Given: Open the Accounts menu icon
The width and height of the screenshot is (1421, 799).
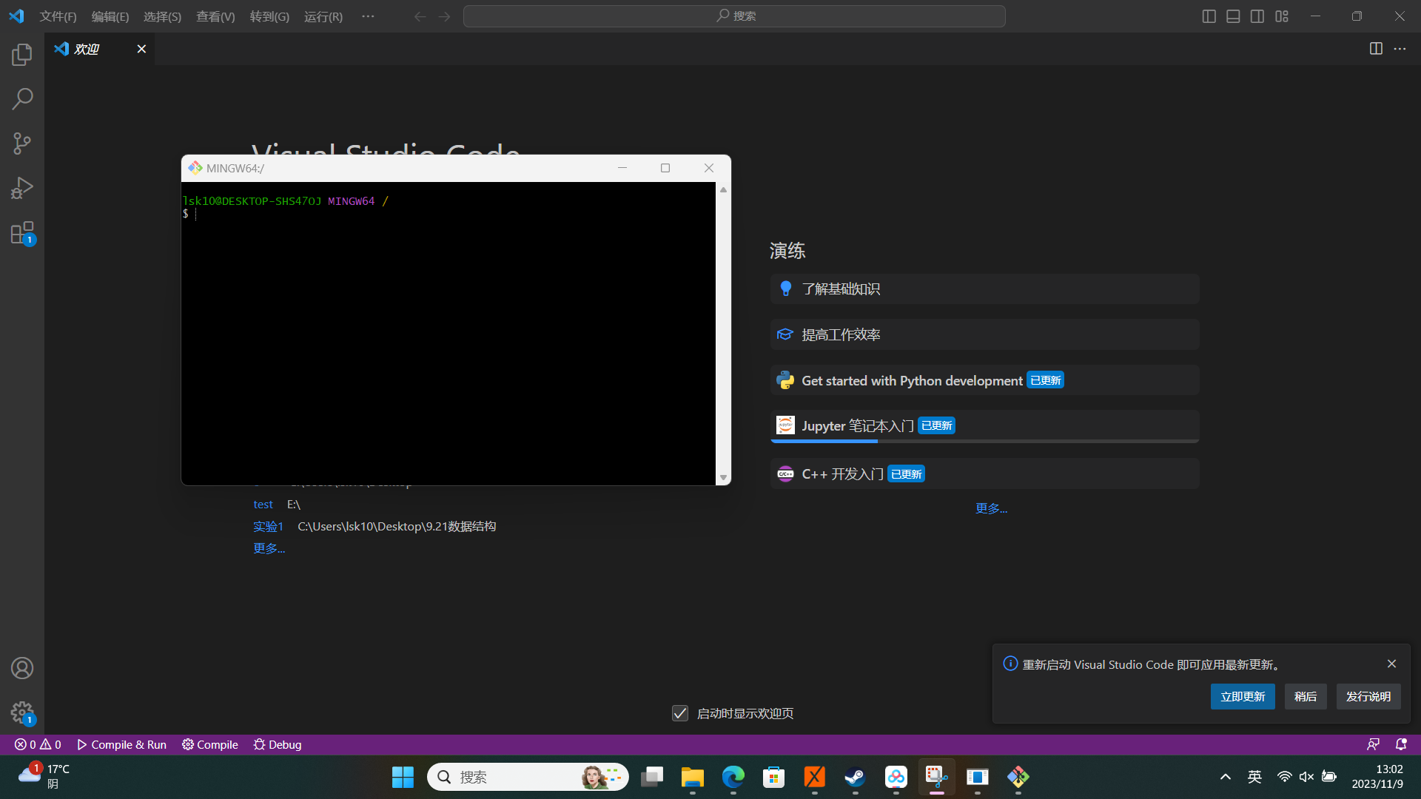Looking at the screenshot, I should [x=22, y=668].
